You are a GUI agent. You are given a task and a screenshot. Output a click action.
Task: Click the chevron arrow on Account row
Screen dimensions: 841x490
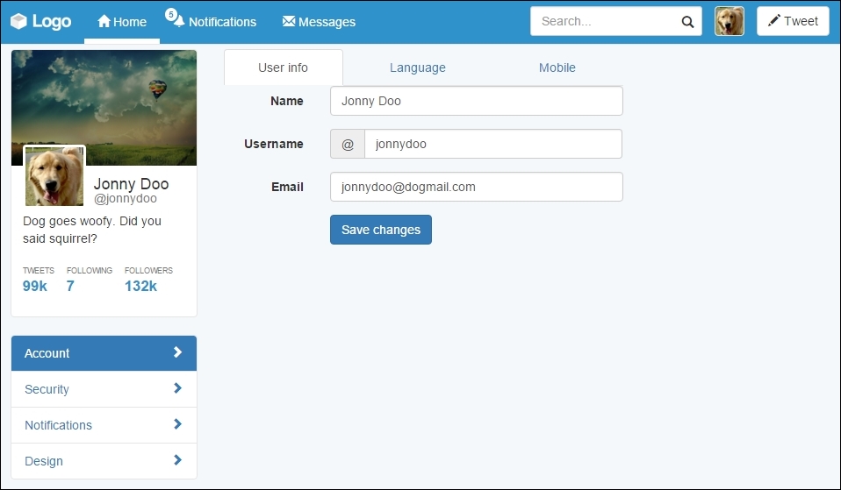(178, 352)
